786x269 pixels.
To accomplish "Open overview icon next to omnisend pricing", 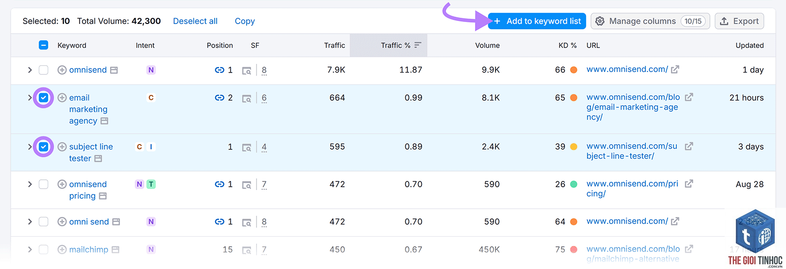I will (103, 196).
